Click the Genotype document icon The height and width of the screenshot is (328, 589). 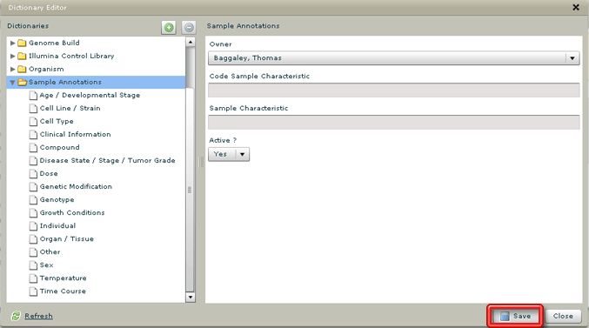click(33, 200)
